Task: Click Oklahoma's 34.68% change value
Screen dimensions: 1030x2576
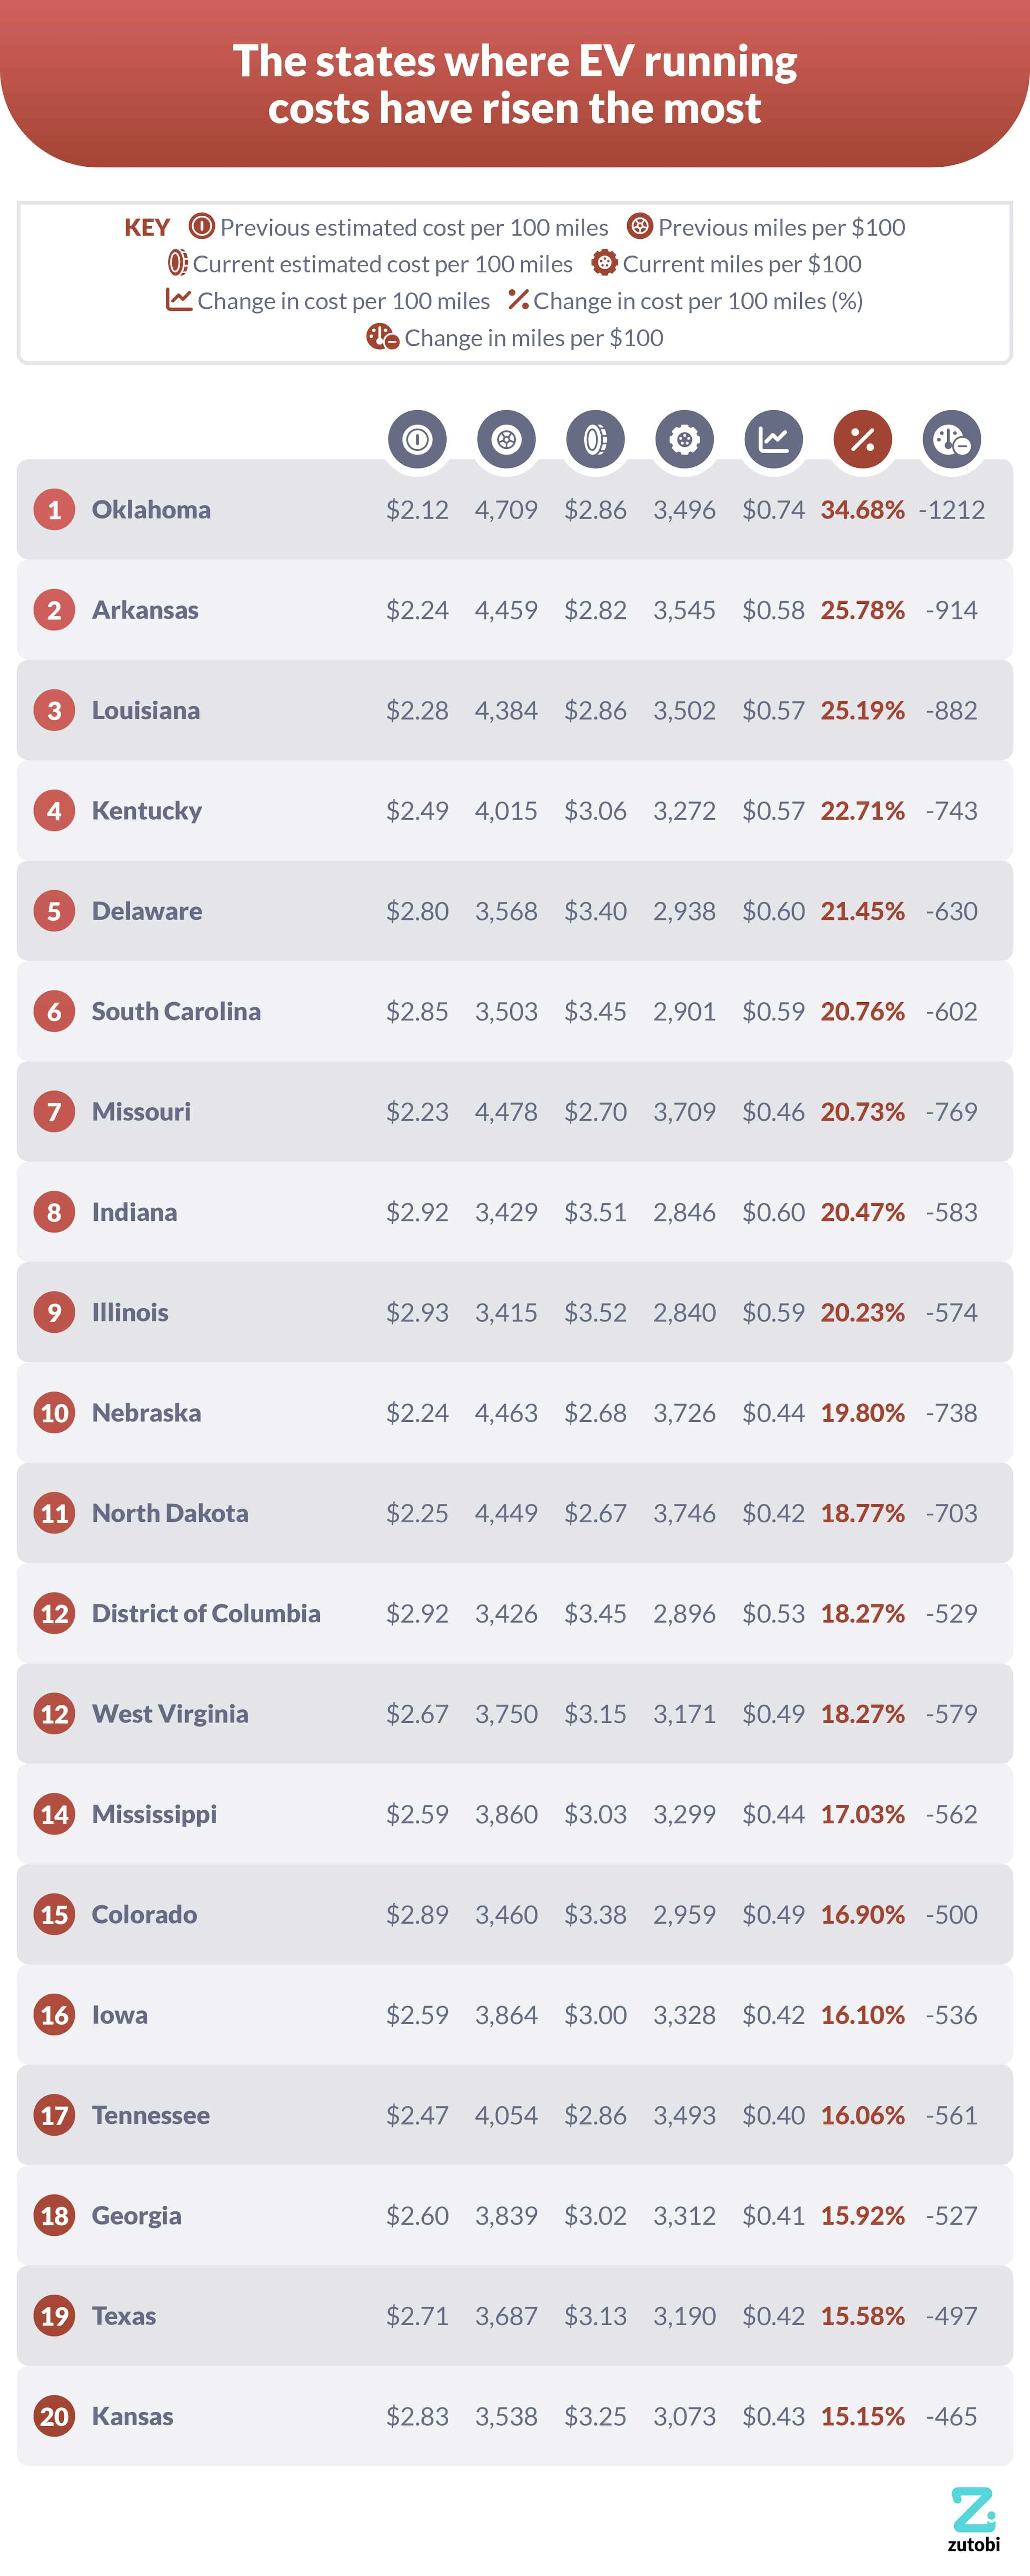Action: pyautogui.click(x=862, y=510)
